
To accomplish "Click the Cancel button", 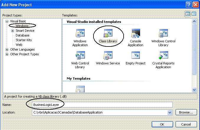I will (x=186, y=124).
